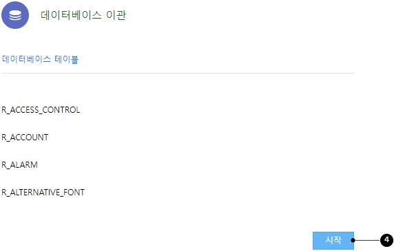Click the connector line leading to badge 4
Image resolution: width=394 pixels, height=251 pixels.
367,240
